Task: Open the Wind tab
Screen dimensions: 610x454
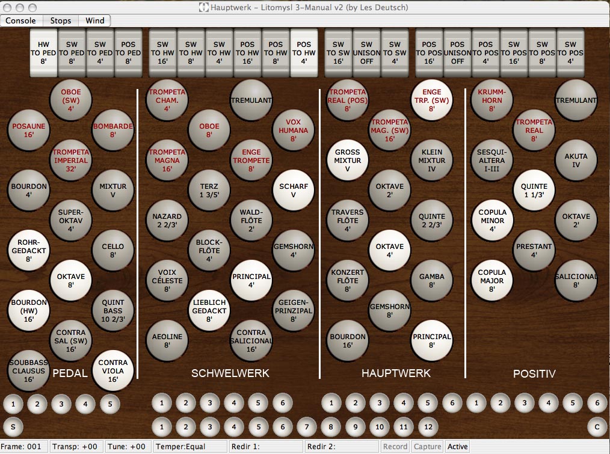Action: [x=94, y=20]
